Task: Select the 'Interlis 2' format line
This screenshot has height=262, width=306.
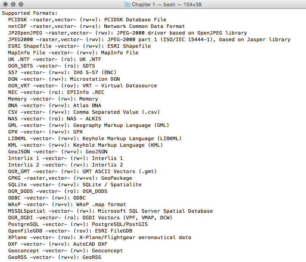Action: click(66, 165)
